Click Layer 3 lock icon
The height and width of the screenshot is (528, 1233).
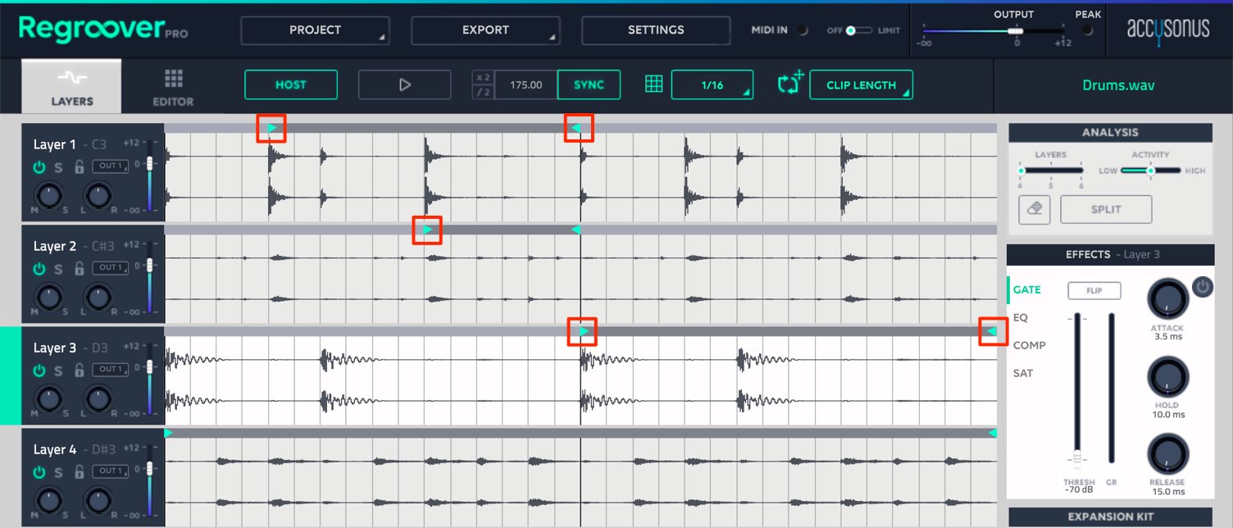(79, 371)
